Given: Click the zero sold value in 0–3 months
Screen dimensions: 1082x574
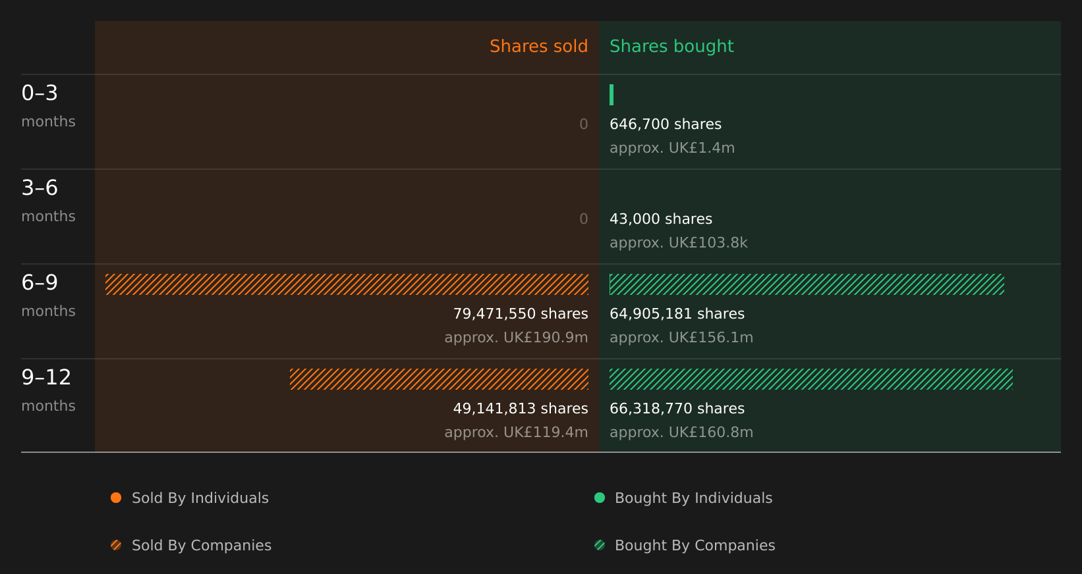Looking at the screenshot, I should [583, 124].
